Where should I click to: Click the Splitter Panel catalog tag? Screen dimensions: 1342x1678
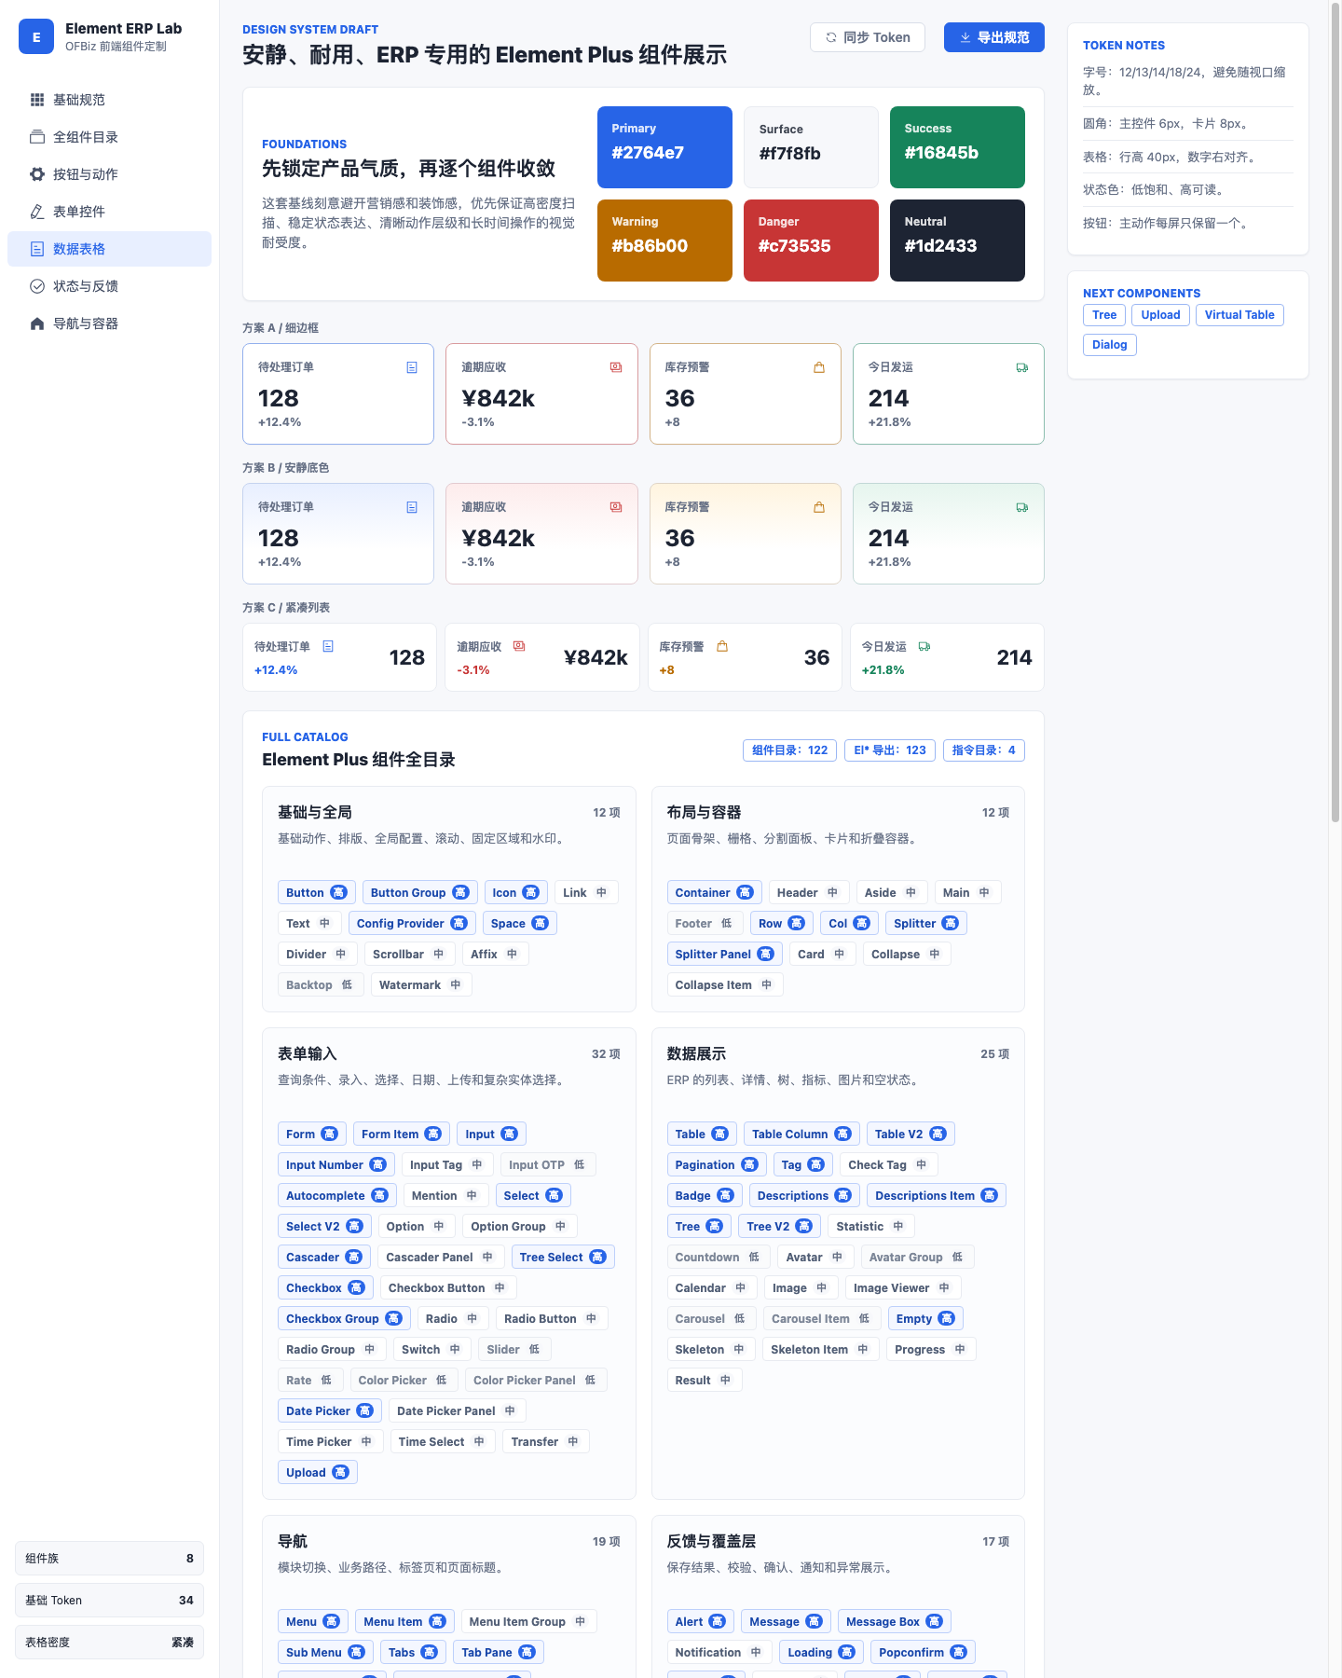pyautogui.click(x=724, y=954)
